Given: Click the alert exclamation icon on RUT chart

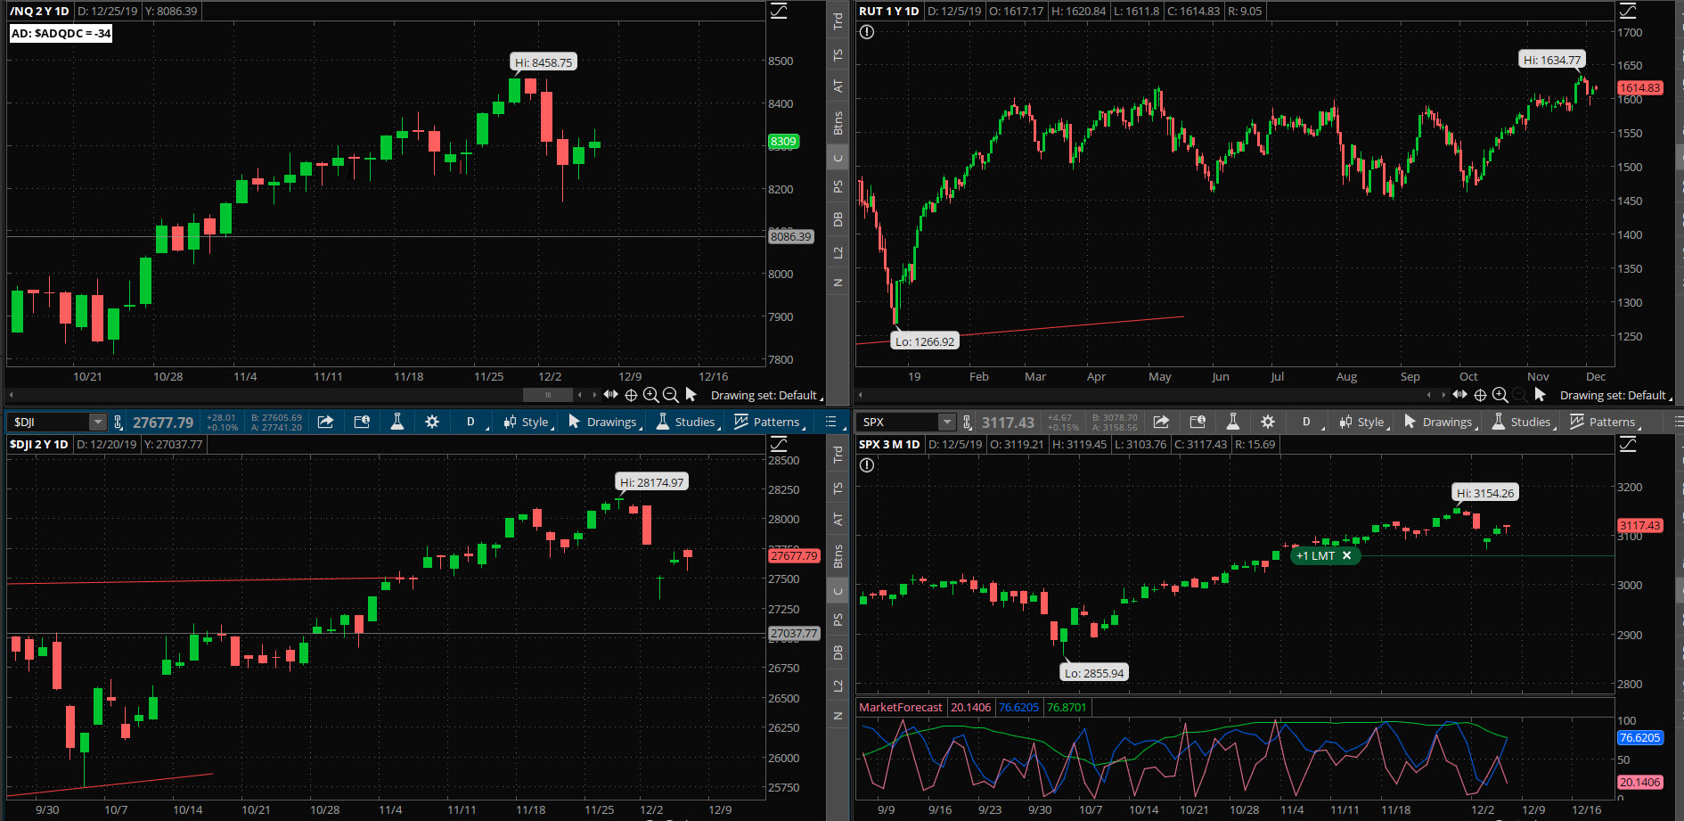Looking at the screenshot, I should [x=867, y=32].
